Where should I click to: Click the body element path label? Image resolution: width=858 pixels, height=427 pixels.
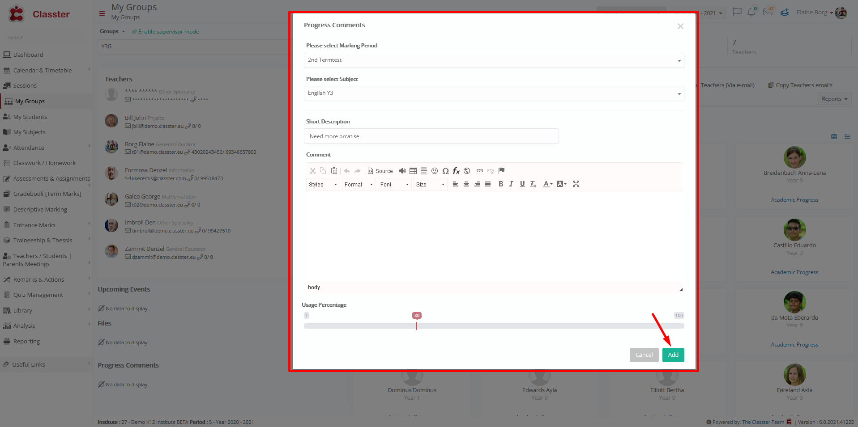pos(314,287)
